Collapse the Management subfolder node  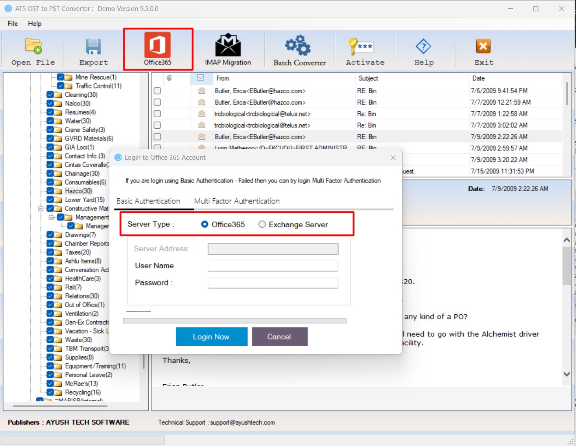[x=51, y=217]
